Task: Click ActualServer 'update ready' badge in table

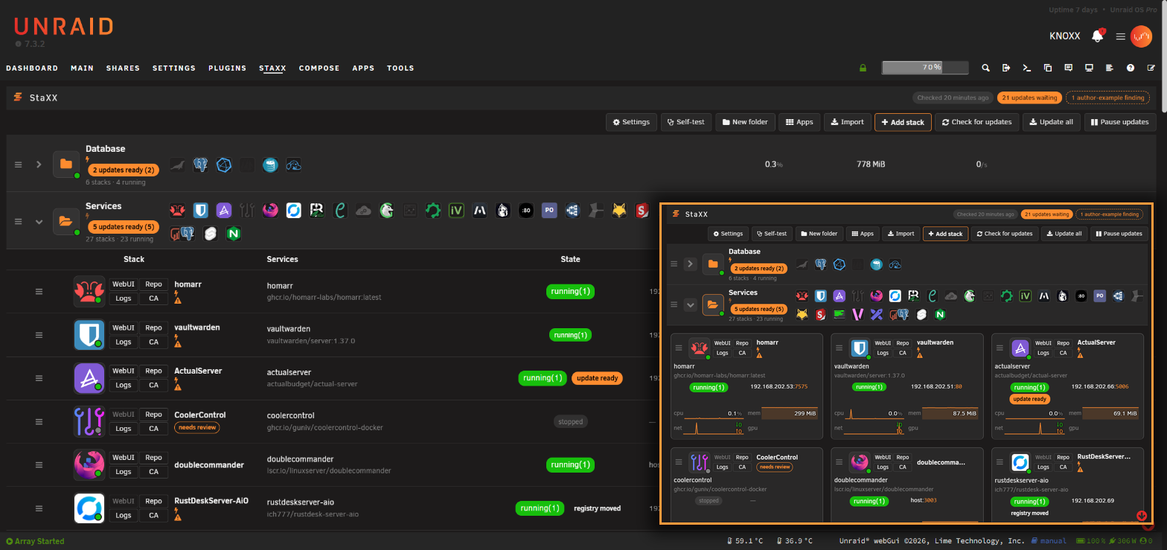Action: coord(597,378)
